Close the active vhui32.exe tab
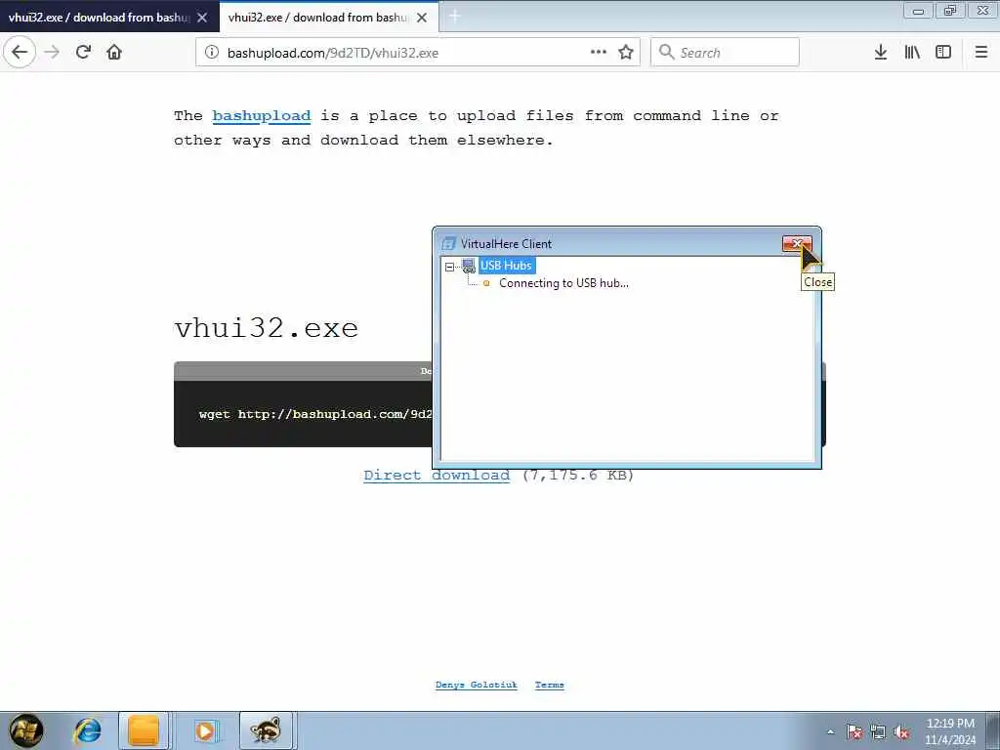Image resolution: width=1000 pixels, height=750 pixels. point(422,18)
